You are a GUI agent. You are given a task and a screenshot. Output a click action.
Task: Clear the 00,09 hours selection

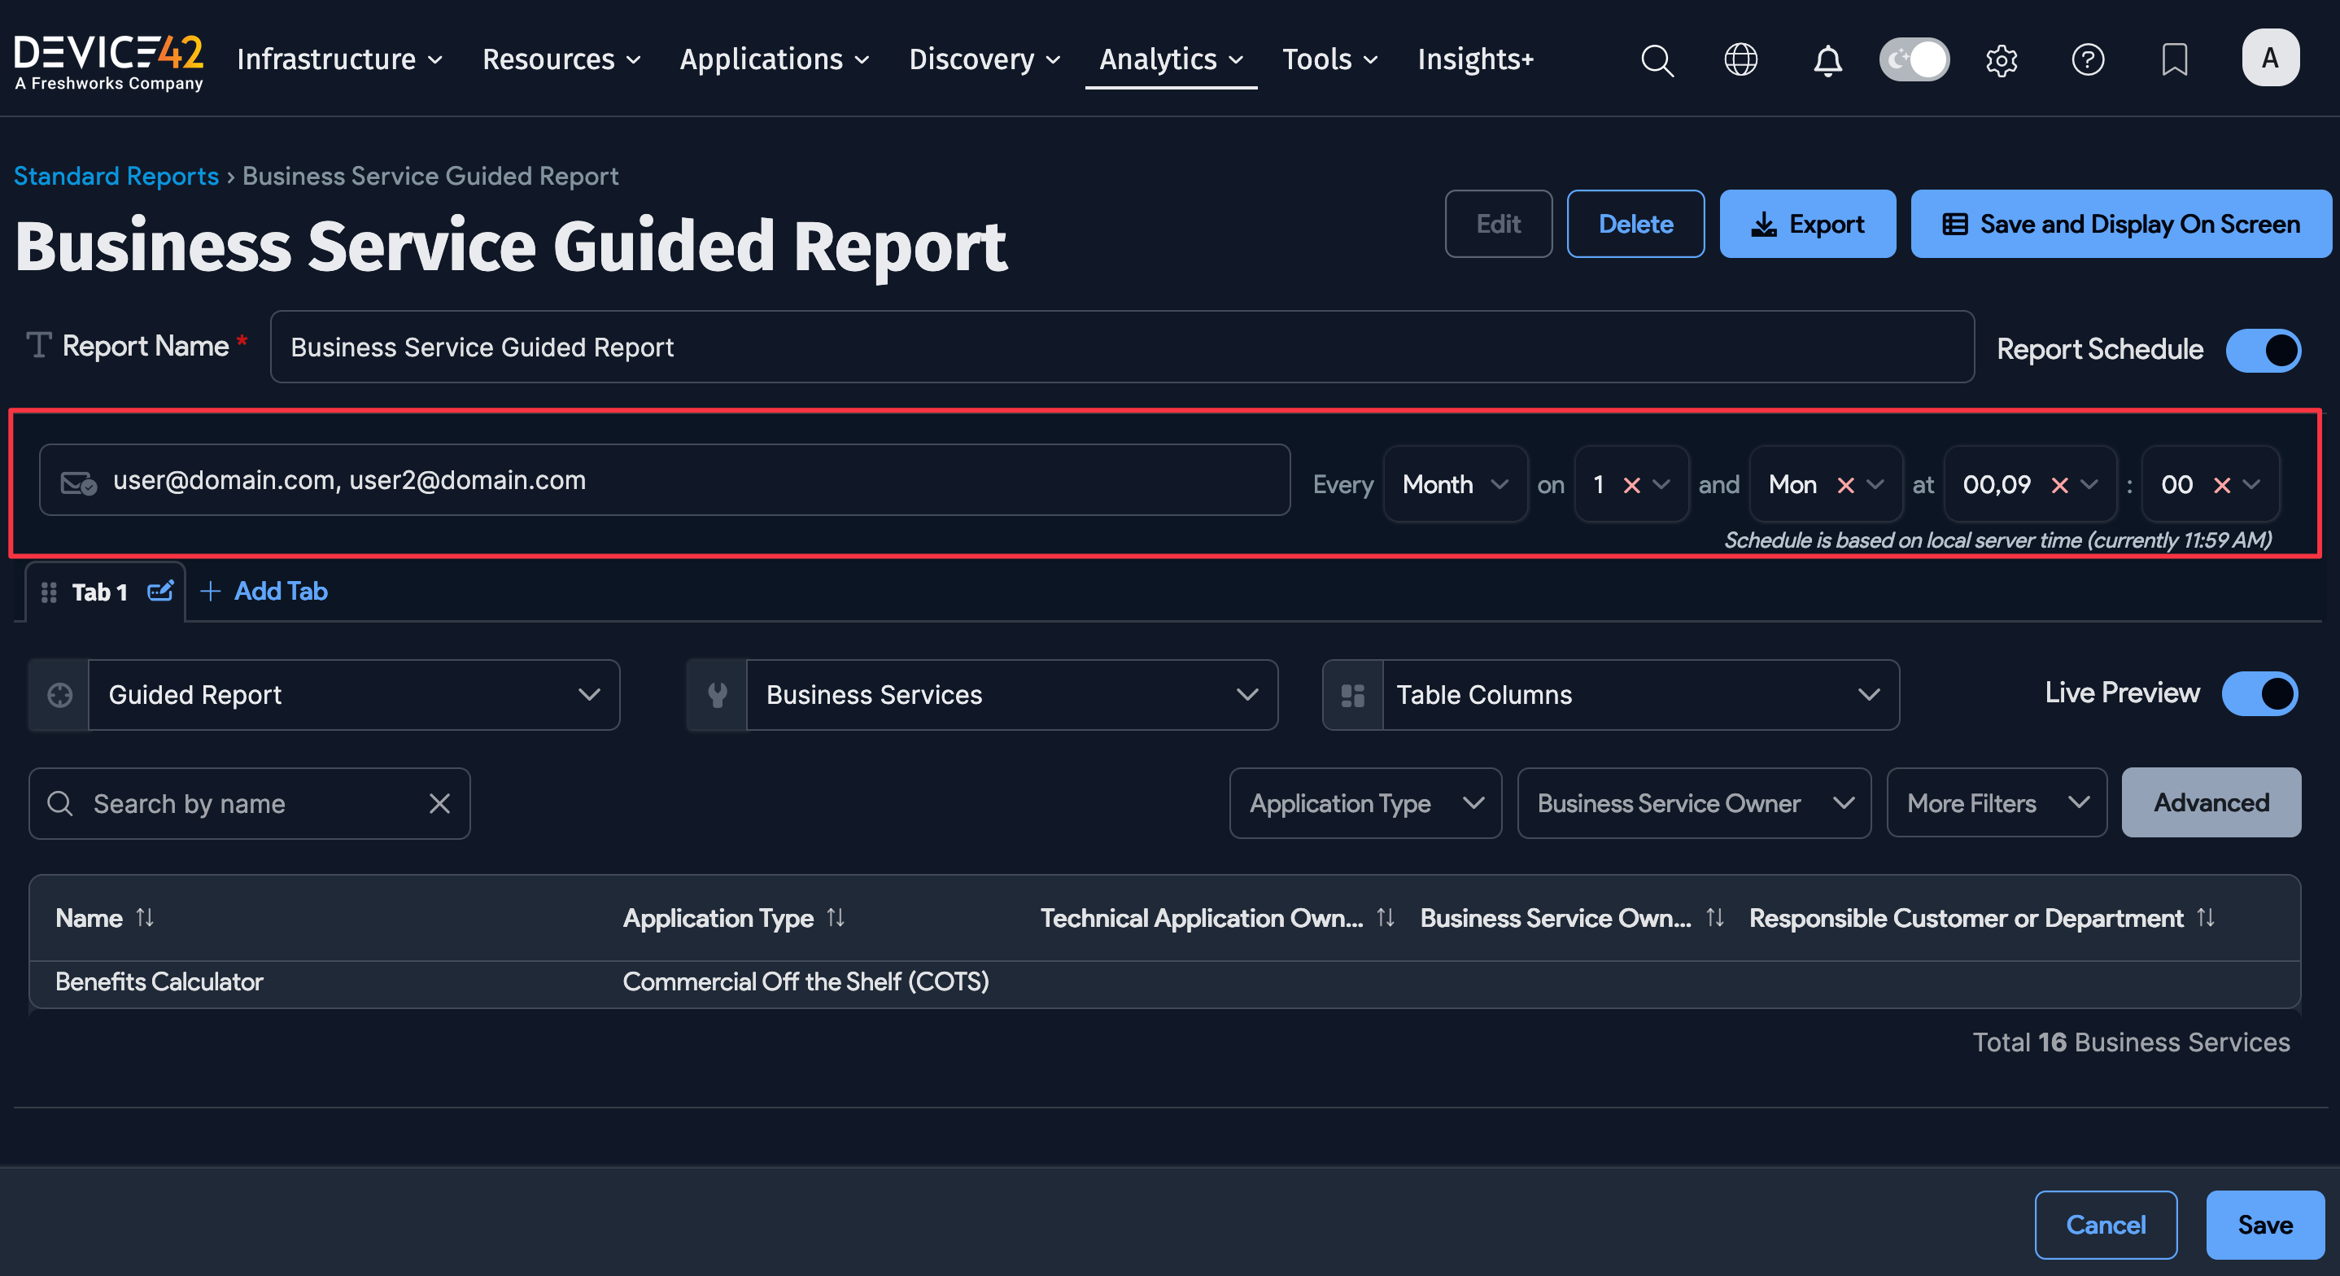pyautogui.click(x=2059, y=485)
